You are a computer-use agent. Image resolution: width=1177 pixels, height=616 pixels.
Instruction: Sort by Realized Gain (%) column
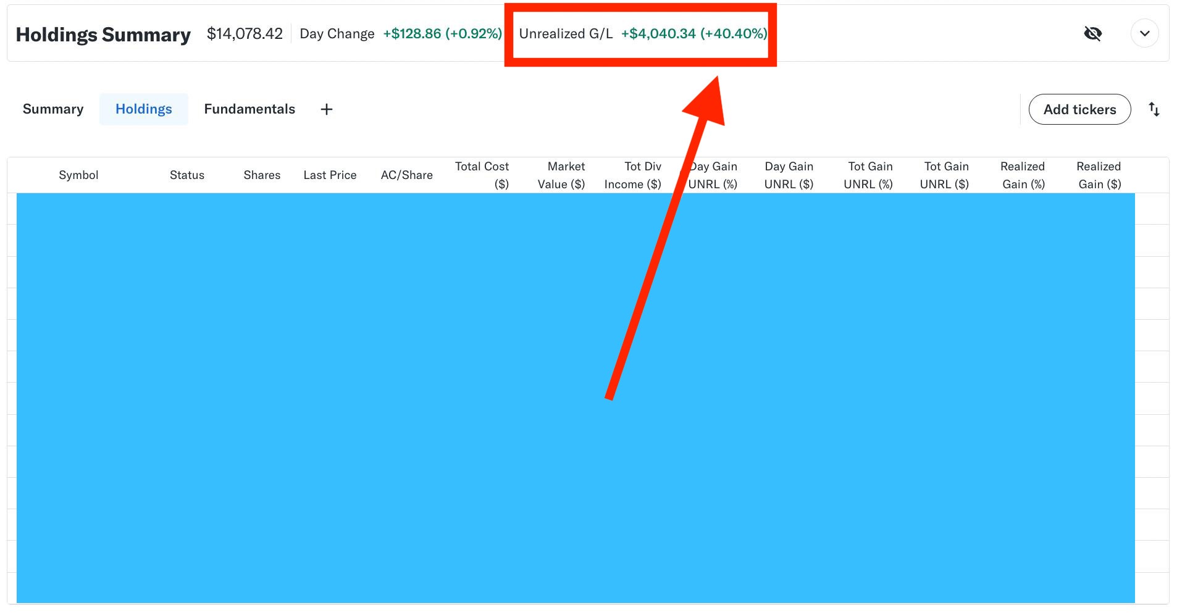tap(1022, 175)
